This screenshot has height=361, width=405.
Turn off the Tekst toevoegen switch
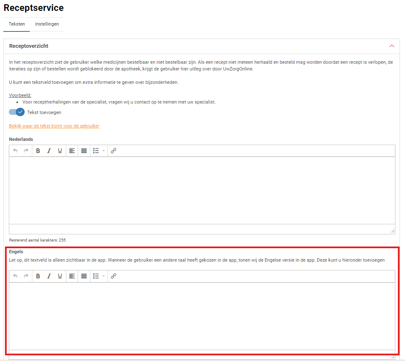click(17, 112)
